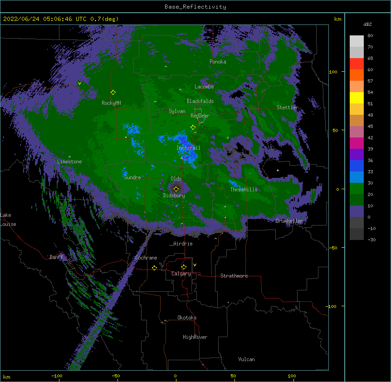Viewport: 391px width, 382px height.
Task: Select the yellow V marker right of Calgary diamond
Action: pos(195,265)
